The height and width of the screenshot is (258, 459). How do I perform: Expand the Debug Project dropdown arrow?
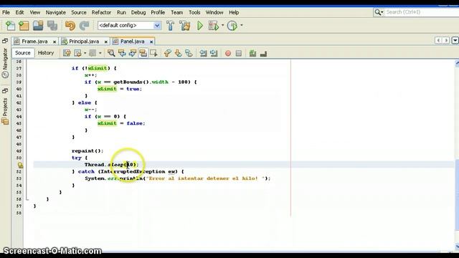pos(222,26)
